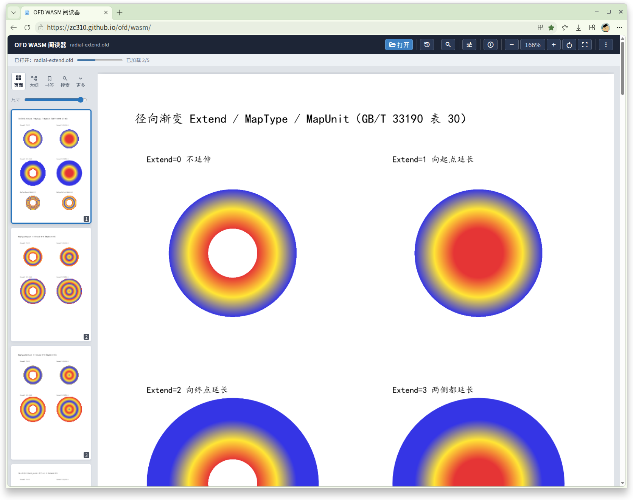Expand the 更多 more dropdown

click(x=81, y=81)
